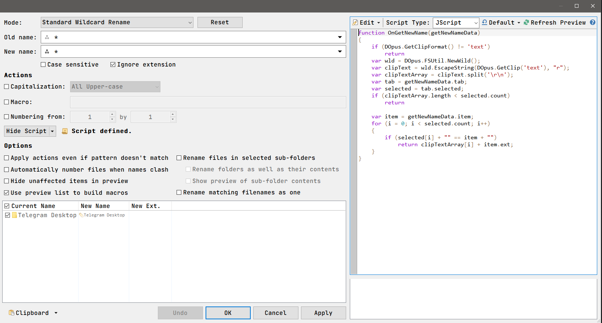Increase the Numbering from value
Screen dimensions: 602x323
tap(112, 114)
